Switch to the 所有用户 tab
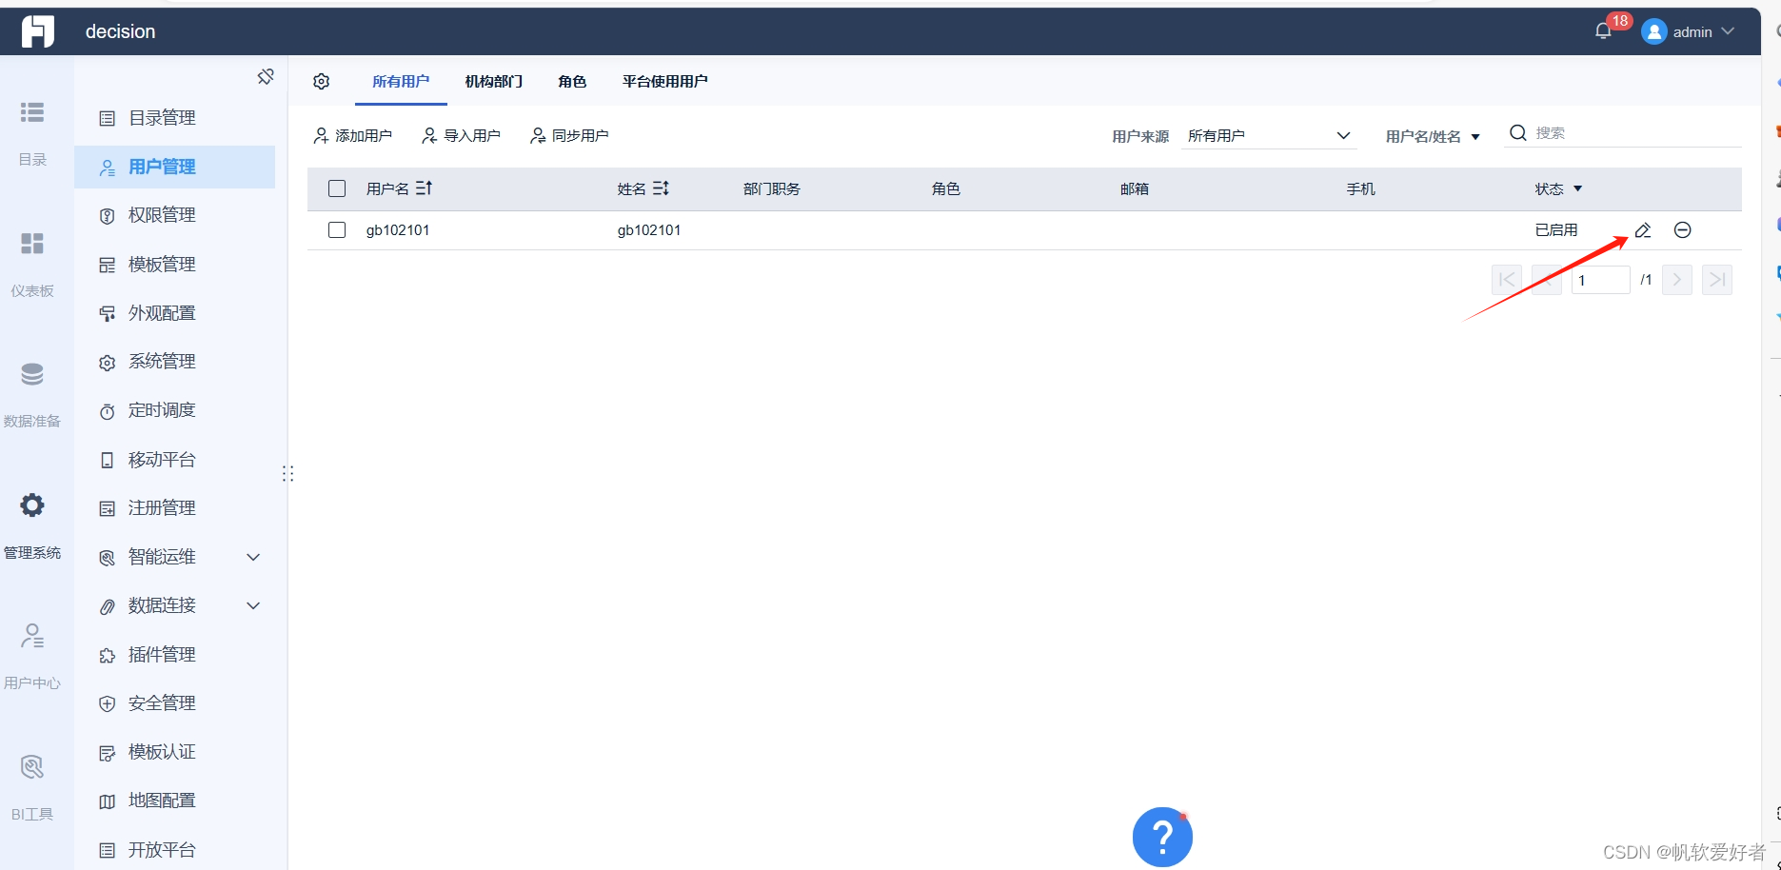Viewport: 1781px width, 870px height. pyautogui.click(x=401, y=82)
